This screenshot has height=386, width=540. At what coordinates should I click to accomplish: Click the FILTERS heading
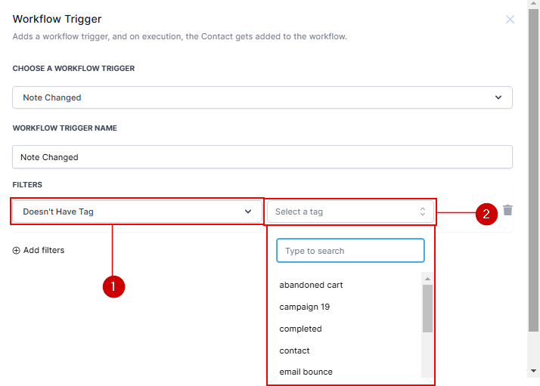[x=27, y=185]
